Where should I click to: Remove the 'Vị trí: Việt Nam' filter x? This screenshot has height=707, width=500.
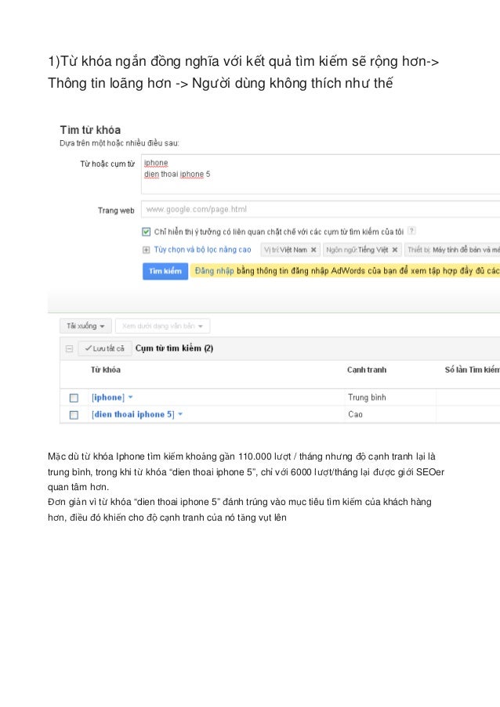point(313,250)
